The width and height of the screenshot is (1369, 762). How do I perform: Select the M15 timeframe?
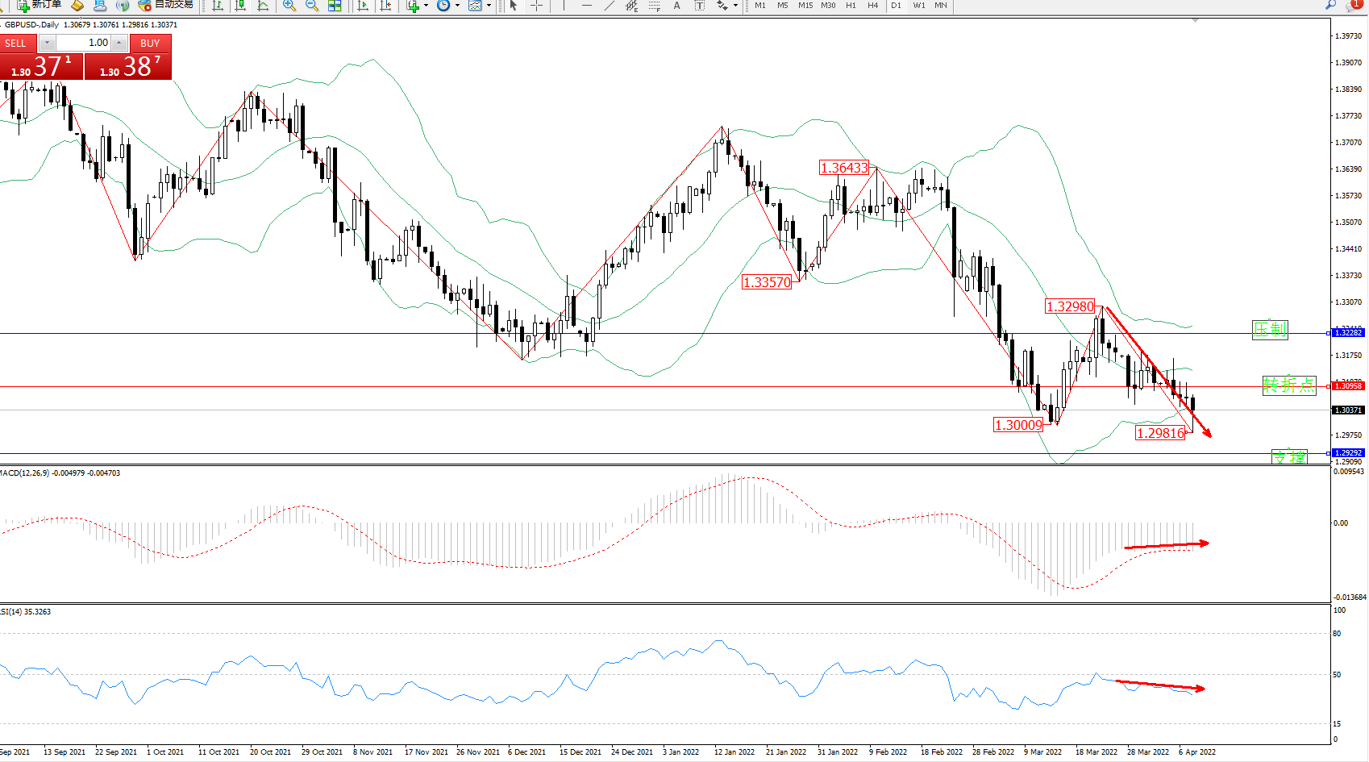pos(805,6)
